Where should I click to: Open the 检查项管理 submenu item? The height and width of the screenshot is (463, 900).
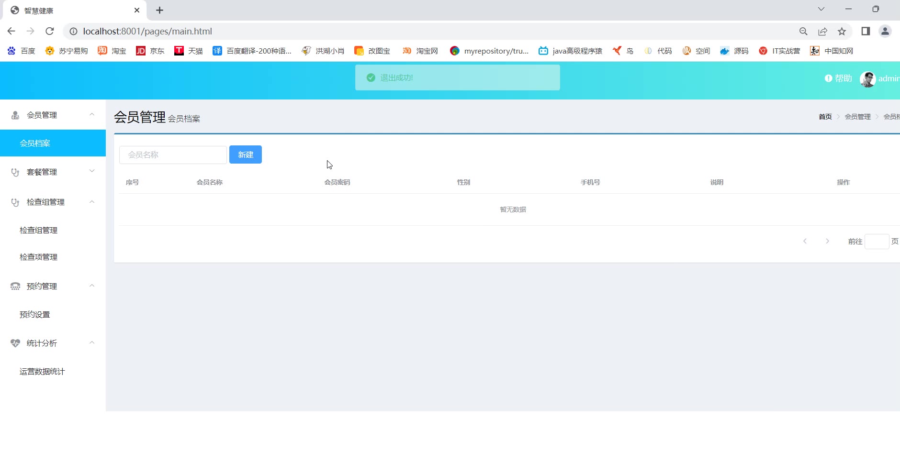click(x=53, y=257)
